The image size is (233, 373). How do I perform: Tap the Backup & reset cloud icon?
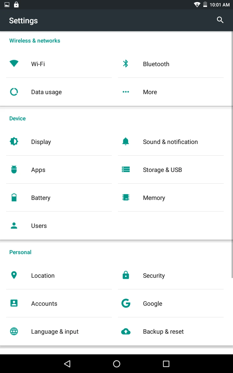tap(126, 331)
